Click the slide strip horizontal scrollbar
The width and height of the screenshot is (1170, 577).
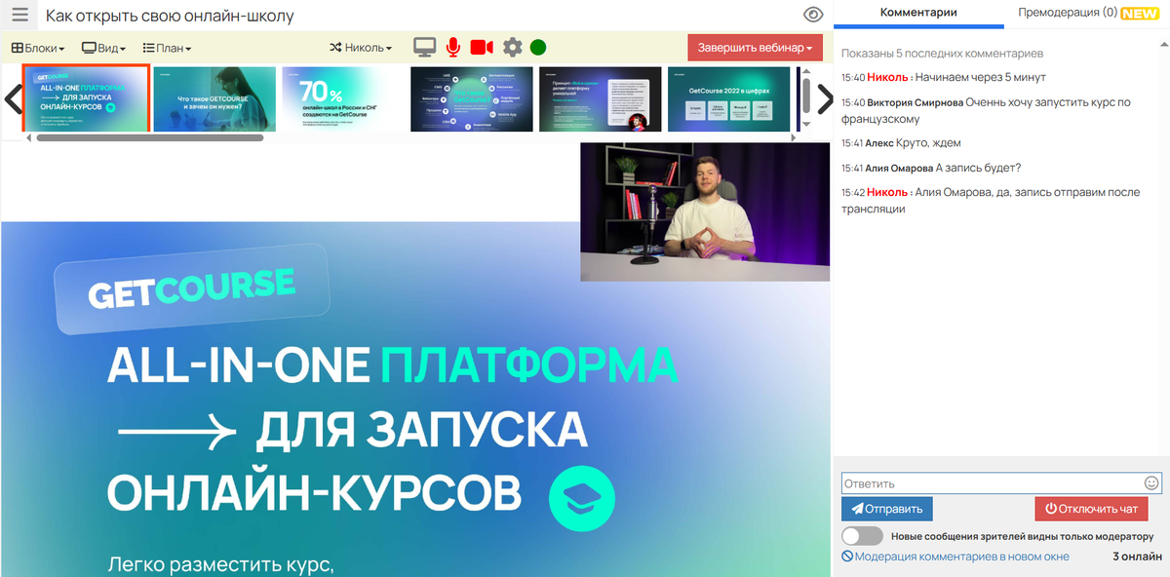tap(149, 137)
